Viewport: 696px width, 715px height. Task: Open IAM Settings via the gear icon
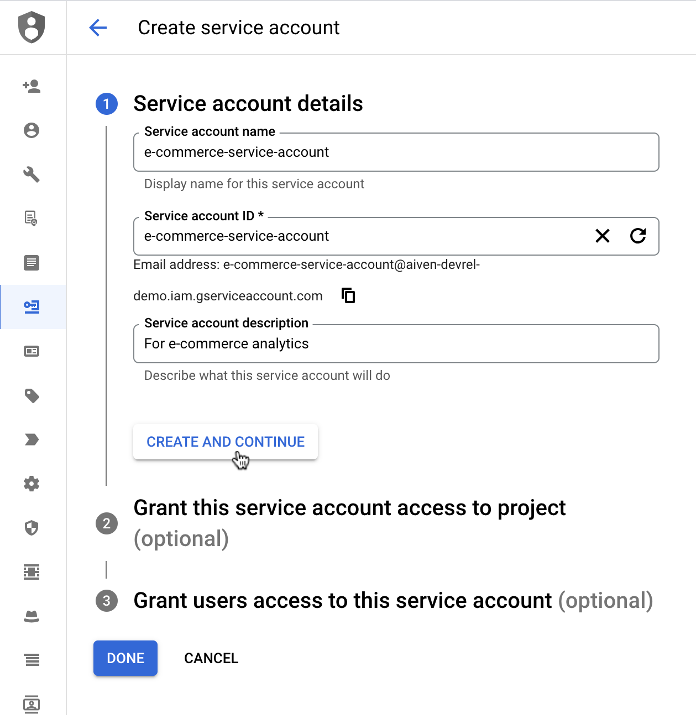pos(32,484)
